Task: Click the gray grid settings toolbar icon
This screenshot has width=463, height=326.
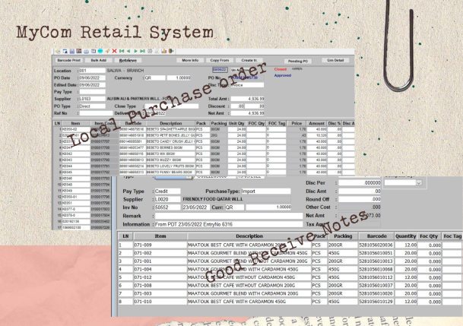Action: [x=150, y=52]
